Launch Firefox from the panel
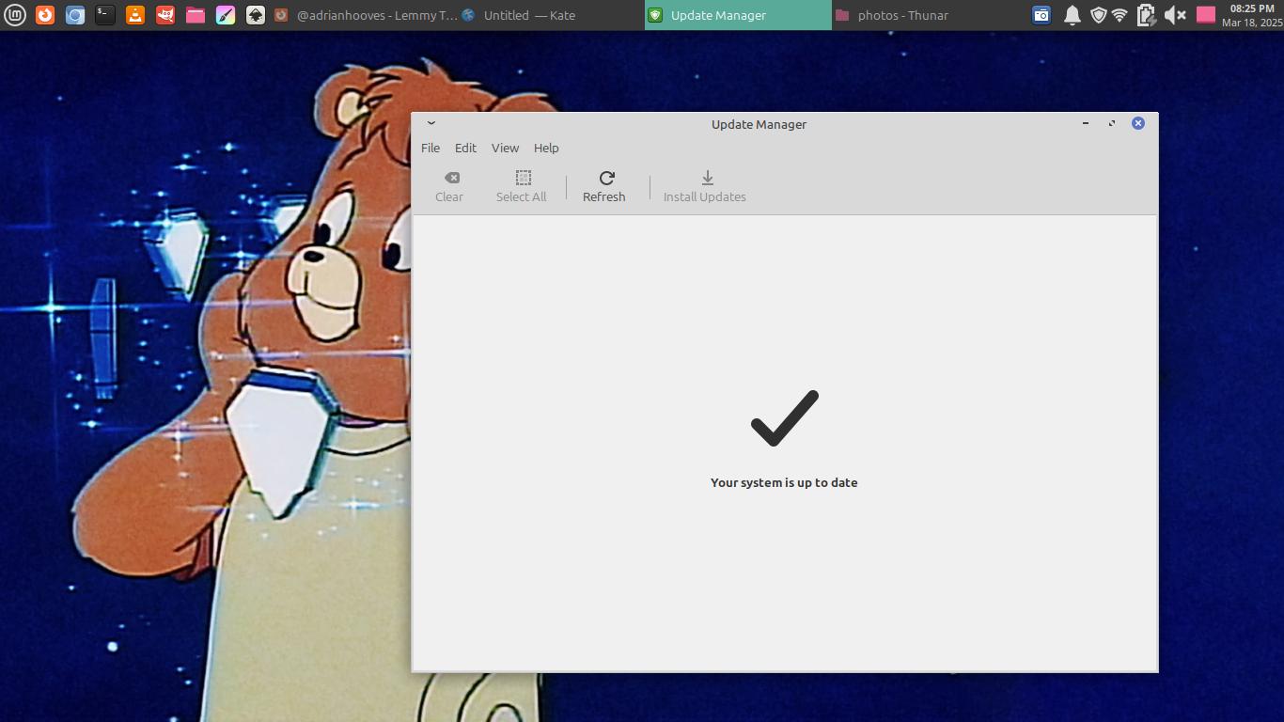The image size is (1284, 722). tap(45, 15)
